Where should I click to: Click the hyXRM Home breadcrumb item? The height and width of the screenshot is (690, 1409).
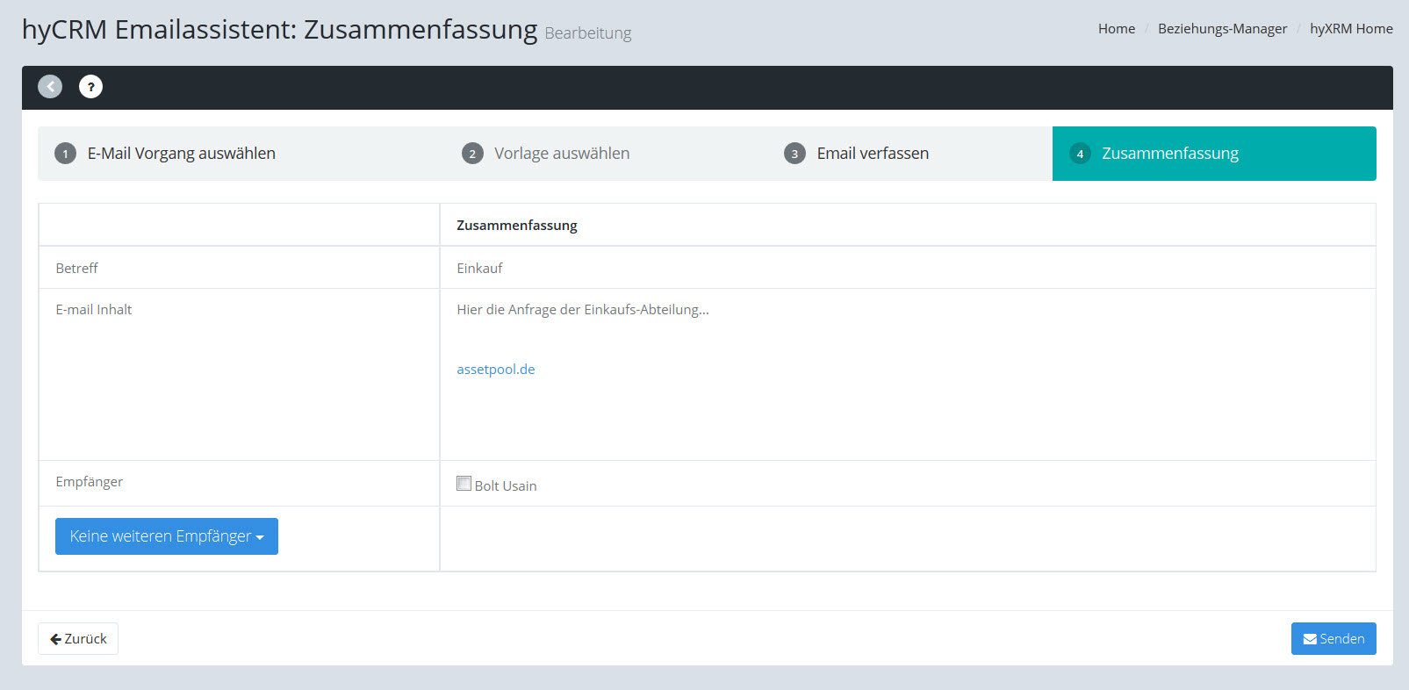(x=1350, y=29)
